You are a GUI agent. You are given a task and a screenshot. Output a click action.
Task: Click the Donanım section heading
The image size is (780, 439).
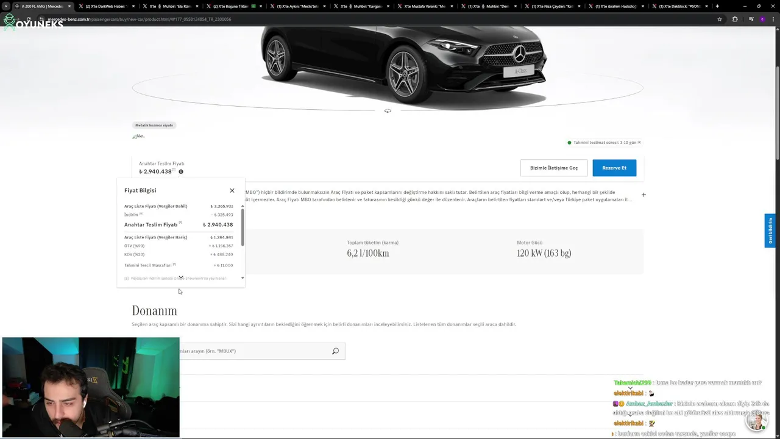tap(154, 311)
